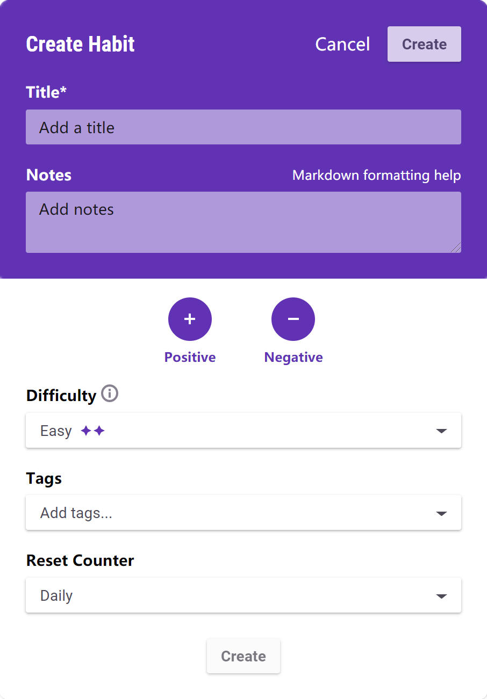Click into the Add a title field

[x=243, y=127]
